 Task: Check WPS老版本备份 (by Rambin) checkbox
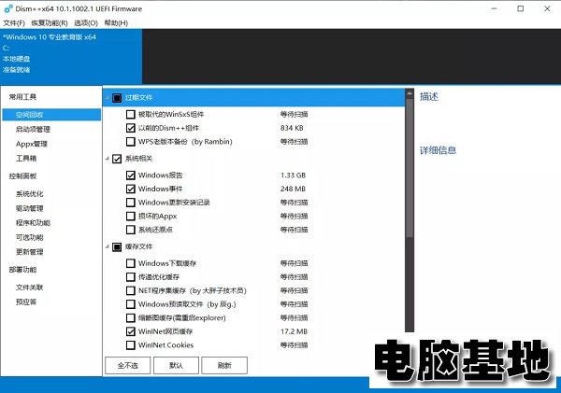(x=131, y=142)
